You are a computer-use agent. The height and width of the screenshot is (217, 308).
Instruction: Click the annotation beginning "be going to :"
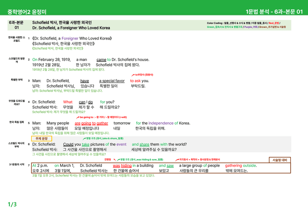click(103, 117)
